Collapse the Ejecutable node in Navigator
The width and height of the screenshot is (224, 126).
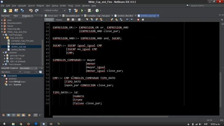coord(2,76)
